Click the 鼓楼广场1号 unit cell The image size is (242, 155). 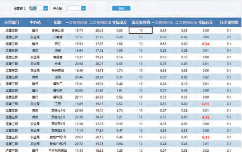(58, 137)
